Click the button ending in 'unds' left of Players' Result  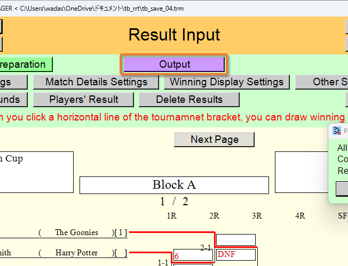[14, 100]
